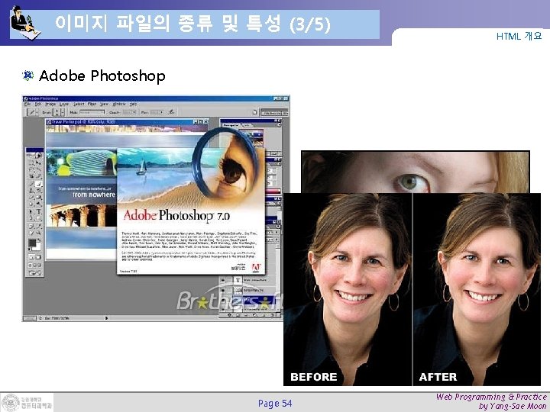550x412 pixels.
Task: Click the background color swatch
Action: point(37,249)
